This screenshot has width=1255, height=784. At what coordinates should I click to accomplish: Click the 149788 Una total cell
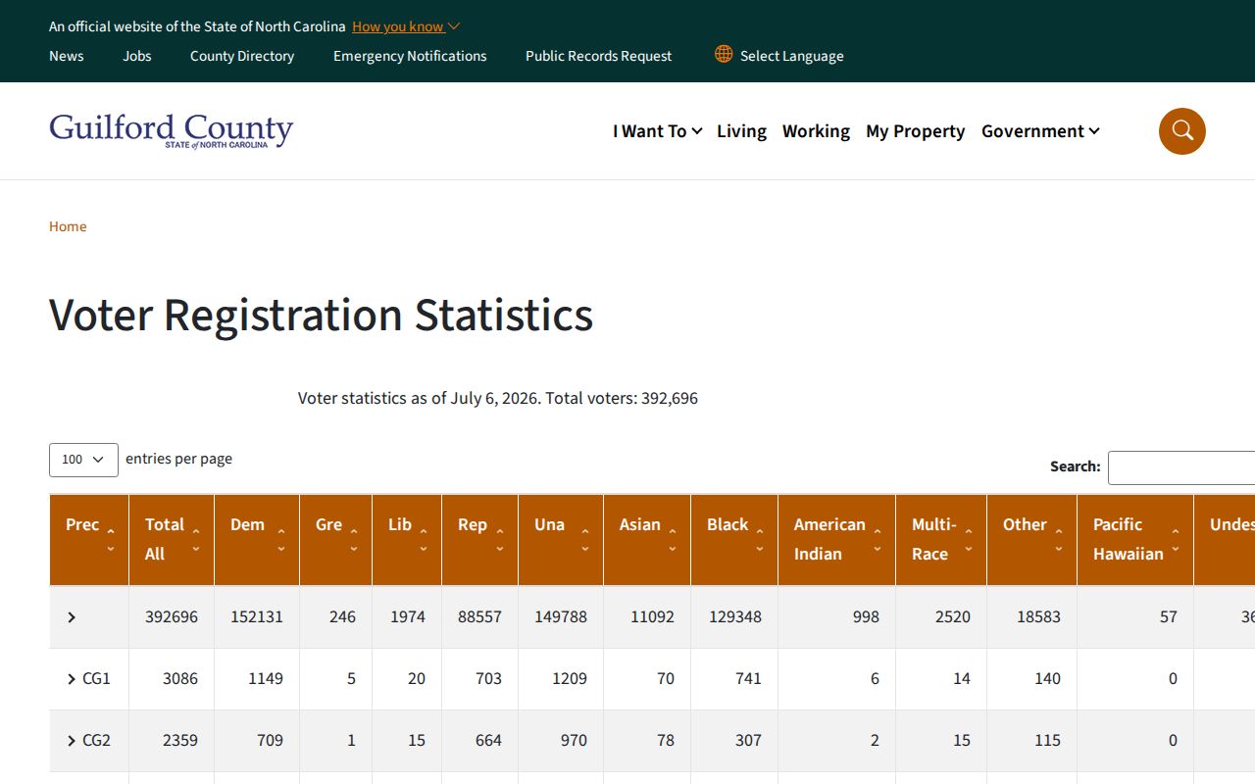pos(561,617)
